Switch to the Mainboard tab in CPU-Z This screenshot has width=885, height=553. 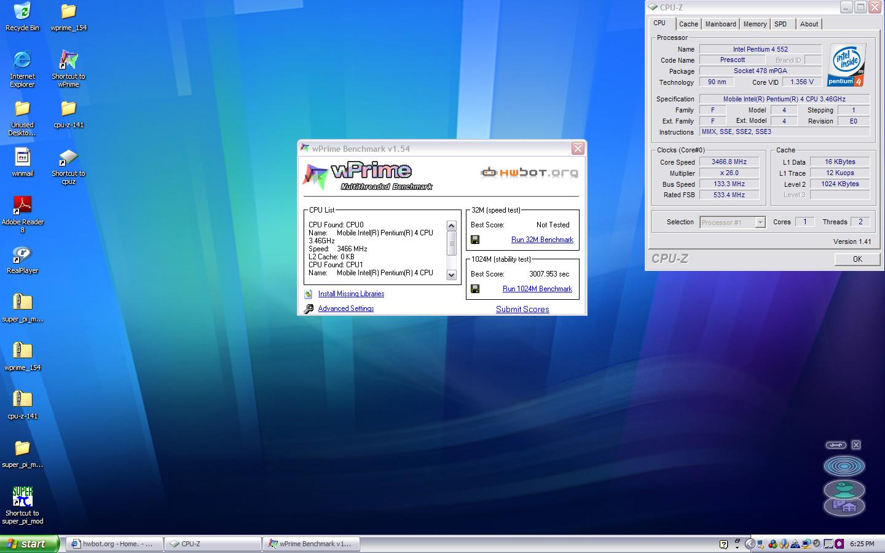[720, 24]
